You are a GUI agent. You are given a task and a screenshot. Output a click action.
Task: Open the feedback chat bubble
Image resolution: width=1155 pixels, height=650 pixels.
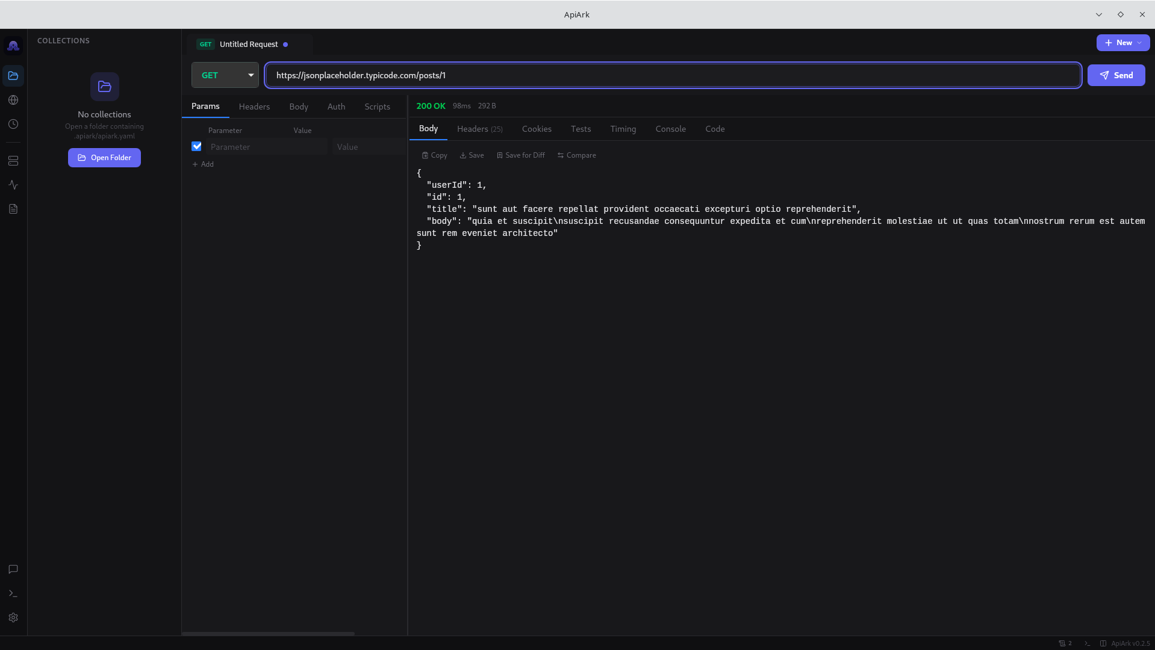[13, 569]
